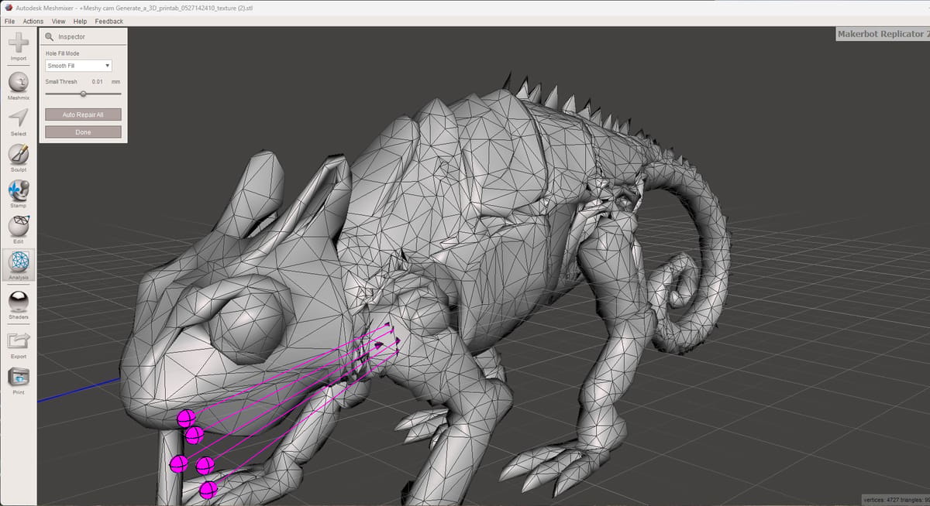Click the Small Thresh value field
This screenshot has height=506, width=930.
point(98,81)
